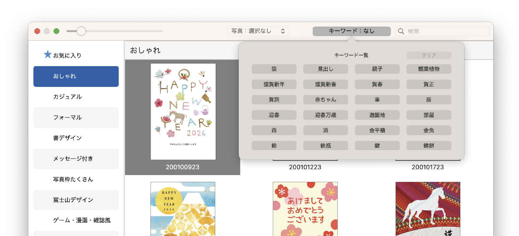Filter by the 鉄瓶 keyword
This screenshot has height=236, width=519.
[x=326, y=146]
